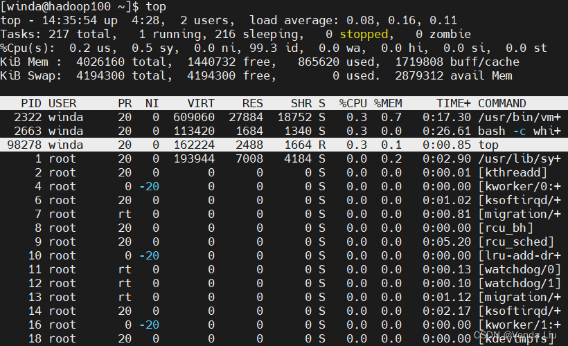Image resolution: width=568 pixels, height=346 pixels.
Task: Click the TIME+ value 0:05.20
Action: 447,242
